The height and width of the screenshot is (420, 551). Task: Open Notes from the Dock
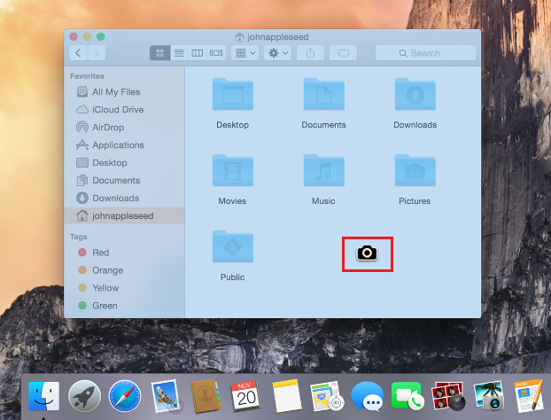pyautogui.click(x=287, y=396)
